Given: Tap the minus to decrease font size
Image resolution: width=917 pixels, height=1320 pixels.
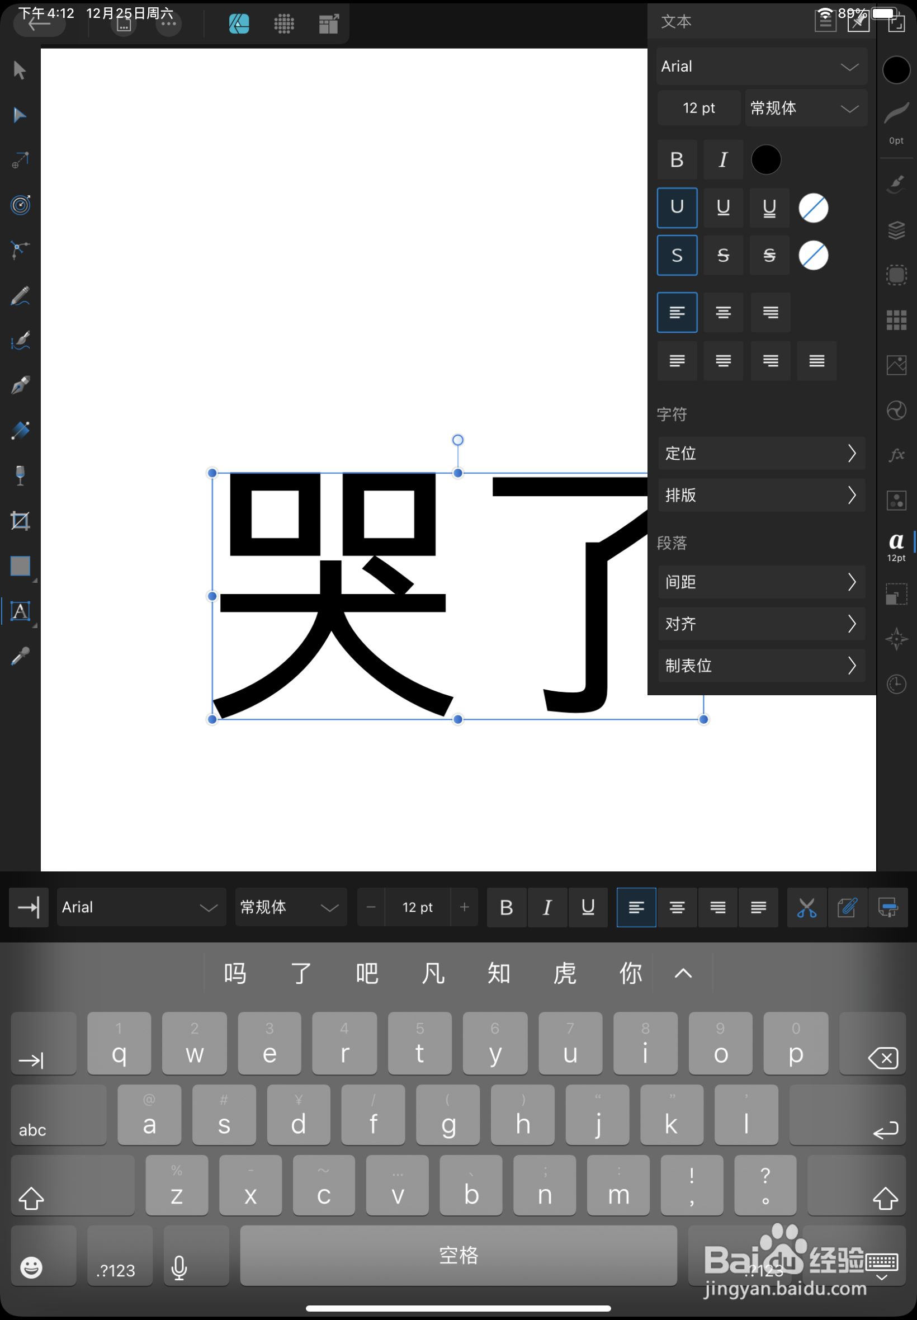Looking at the screenshot, I should [371, 907].
